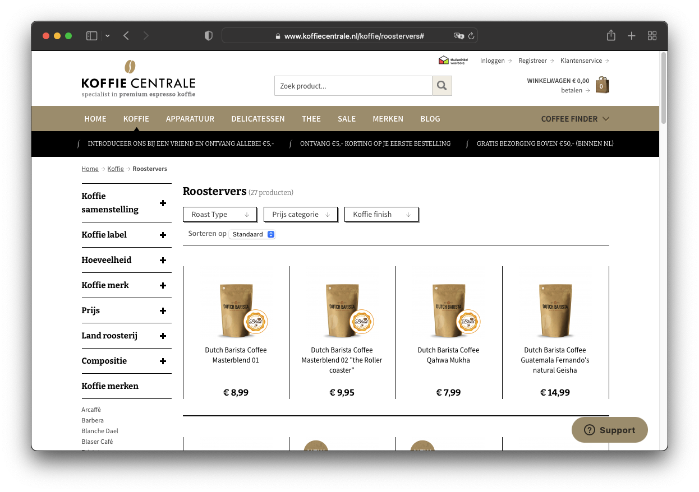Click in the Zoek product search field
Viewport: 699px width, 492px height.
353,86
